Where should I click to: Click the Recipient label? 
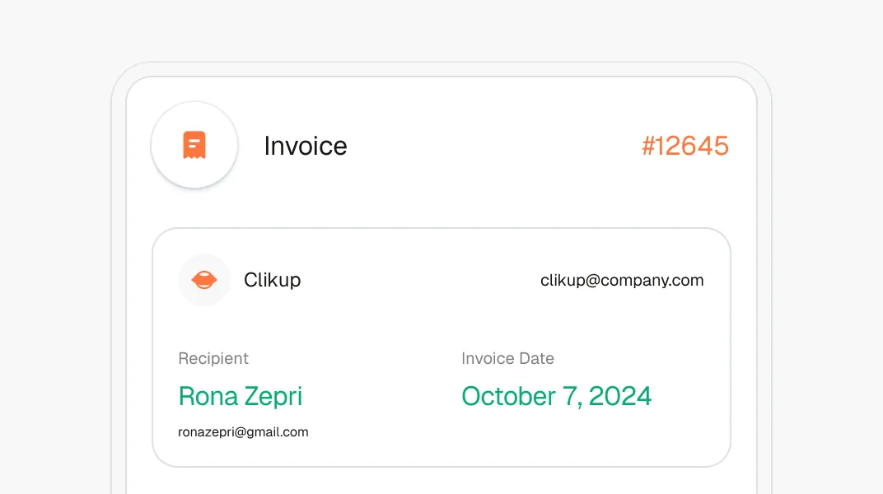point(213,358)
